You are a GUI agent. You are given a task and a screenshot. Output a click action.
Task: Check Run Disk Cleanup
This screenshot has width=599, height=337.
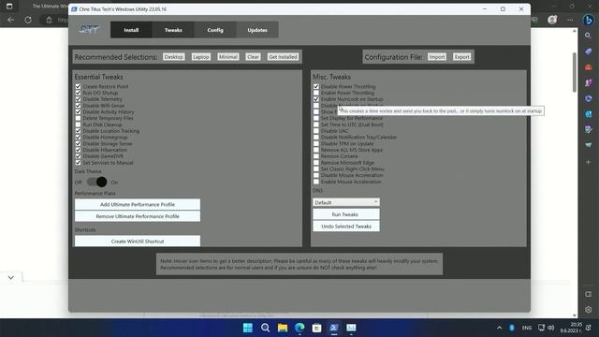click(x=78, y=125)
